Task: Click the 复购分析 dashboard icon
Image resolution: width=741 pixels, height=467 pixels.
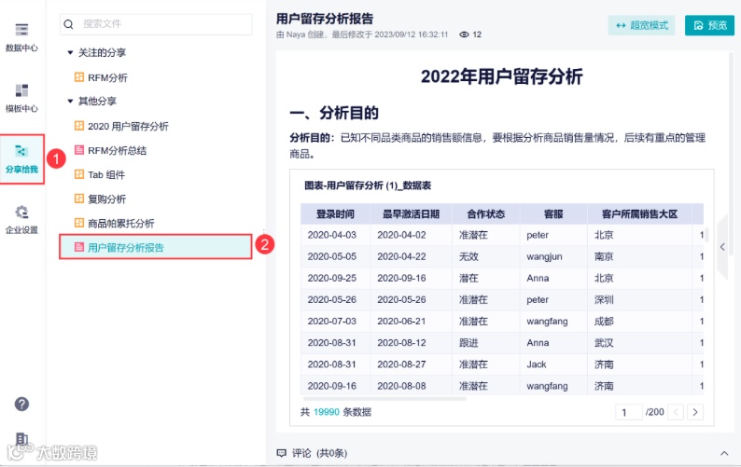Action: (x=79, y=199)
